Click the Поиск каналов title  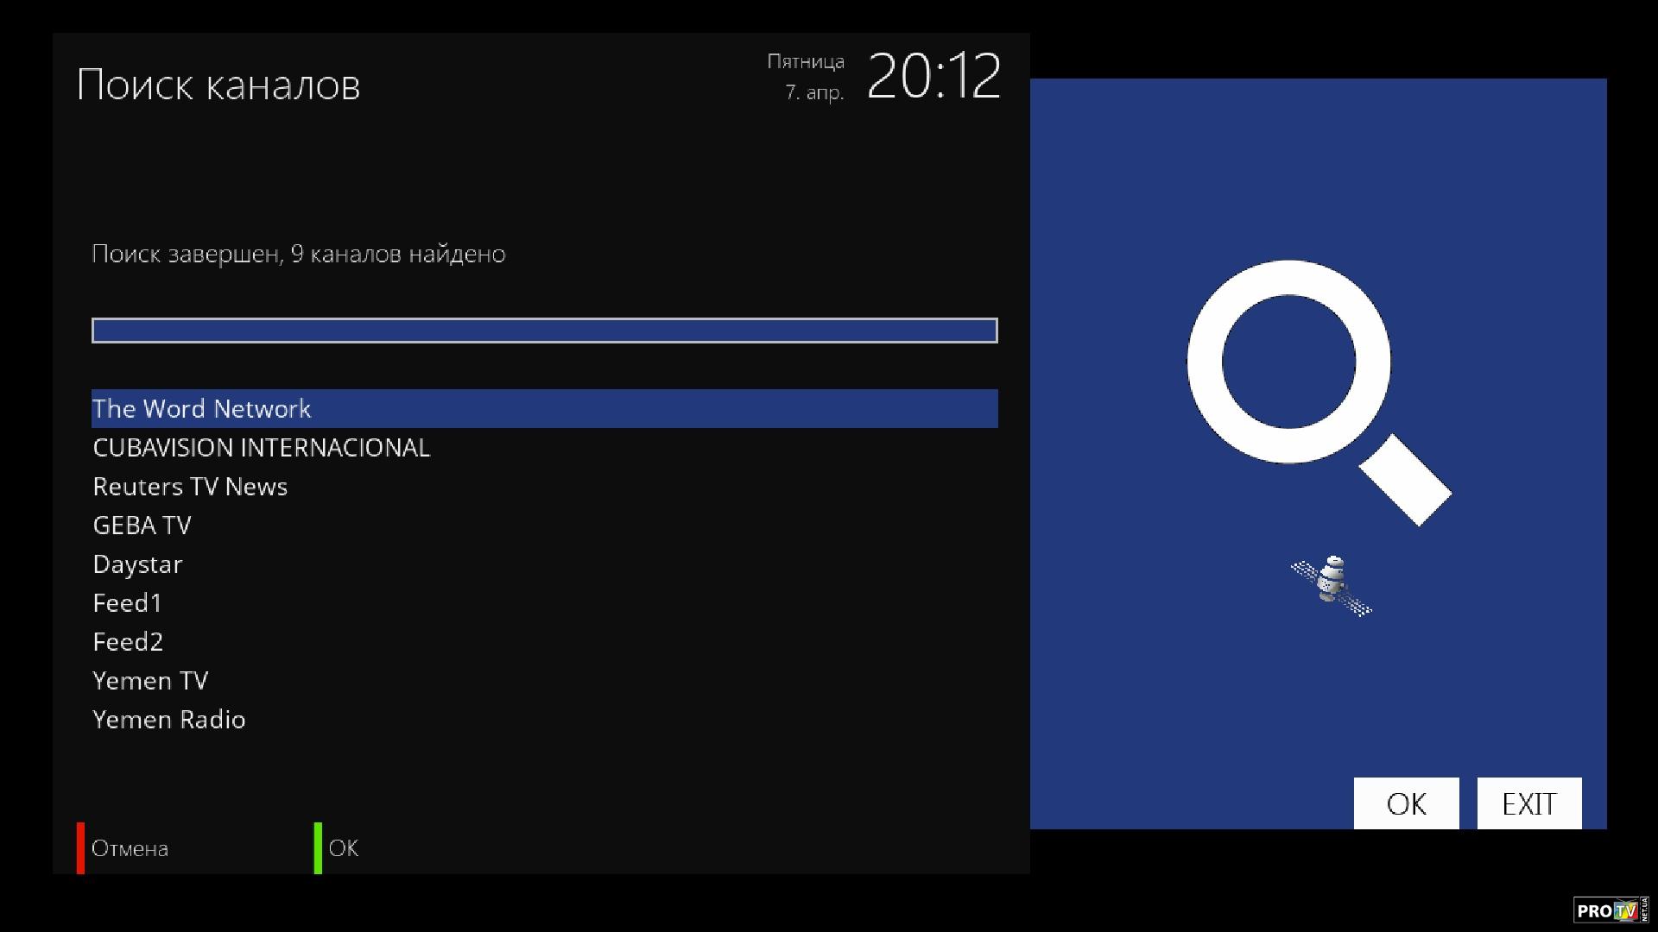218,85
